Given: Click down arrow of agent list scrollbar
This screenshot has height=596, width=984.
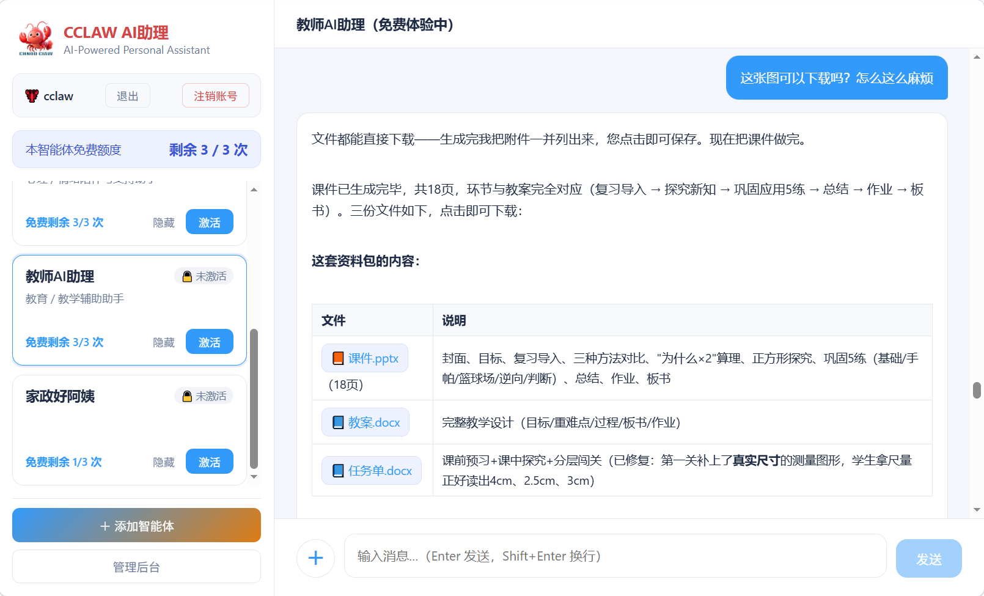Looking at the screenshot, I should tap(254, 477).
